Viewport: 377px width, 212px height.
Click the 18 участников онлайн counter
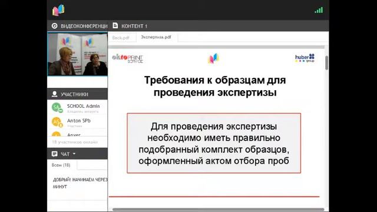pyautogui.click(x=75, y=142)
